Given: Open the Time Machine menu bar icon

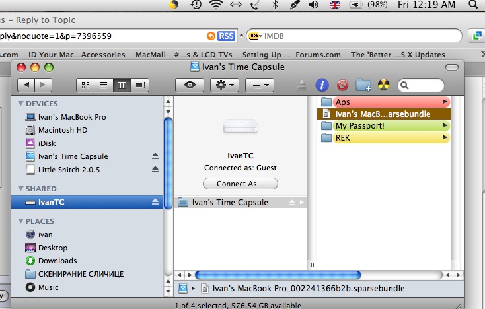Looking at the screenshot, I should pos(196,5).
